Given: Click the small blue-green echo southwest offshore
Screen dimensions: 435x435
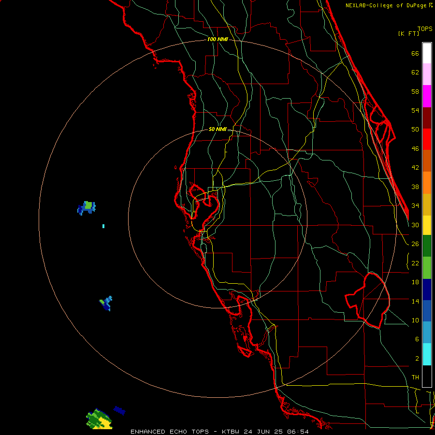Looking at the screenshot, I should tap(106, 303).
